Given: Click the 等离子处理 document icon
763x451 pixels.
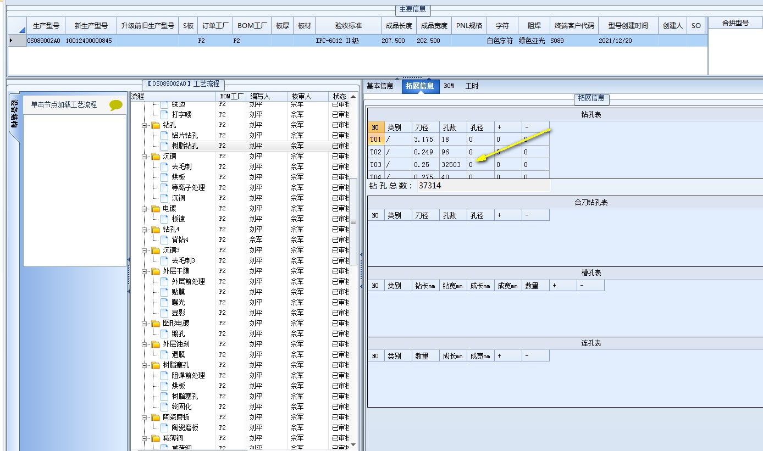Looking at the screenshot, I should 164,188.
